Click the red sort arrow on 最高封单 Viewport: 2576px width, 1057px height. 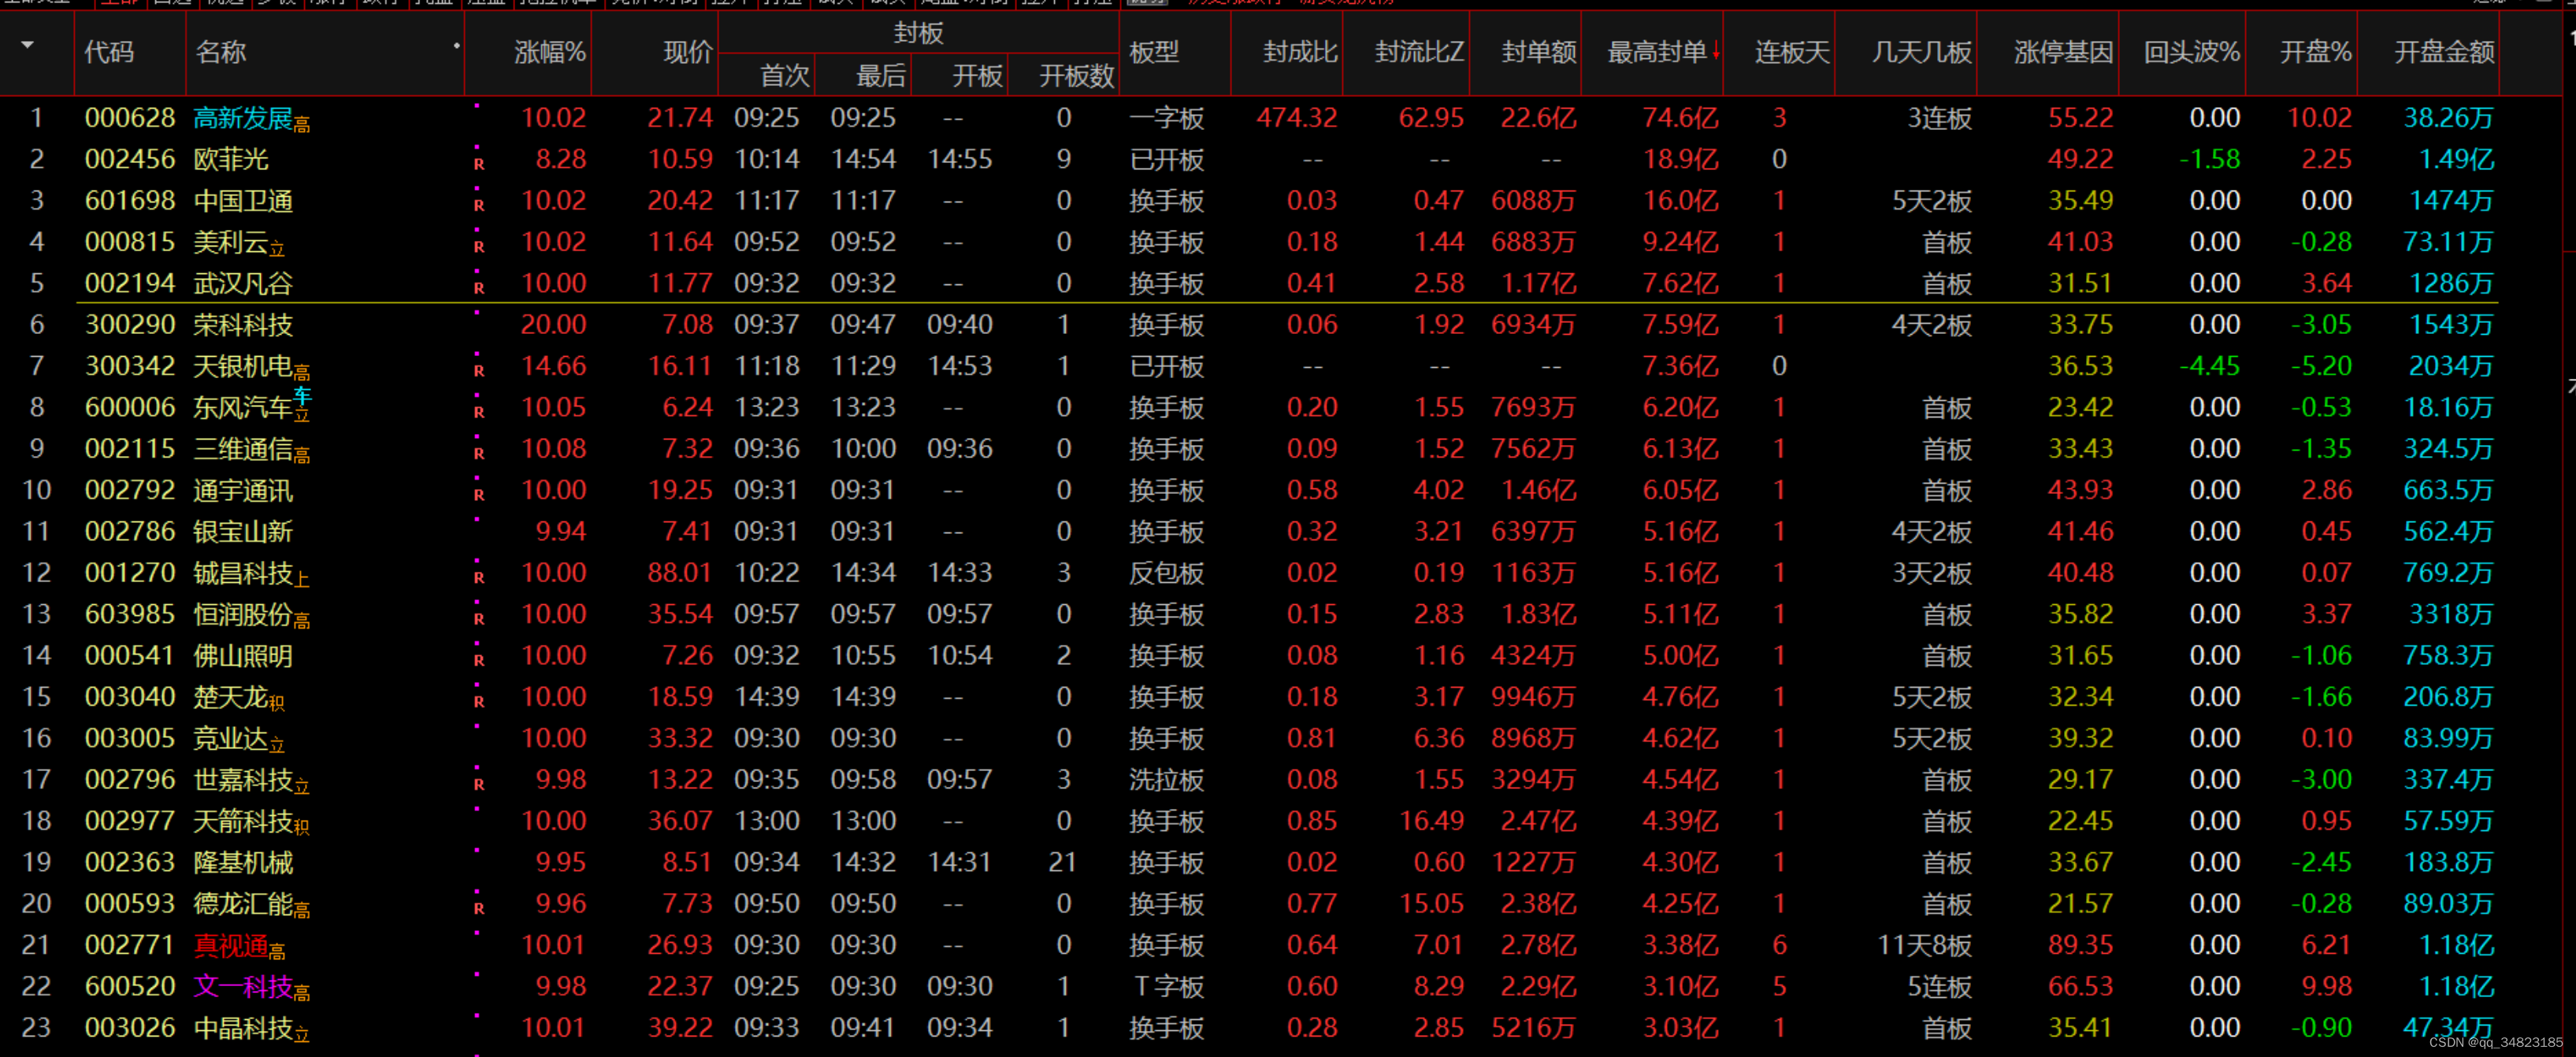pos(1716,51)
